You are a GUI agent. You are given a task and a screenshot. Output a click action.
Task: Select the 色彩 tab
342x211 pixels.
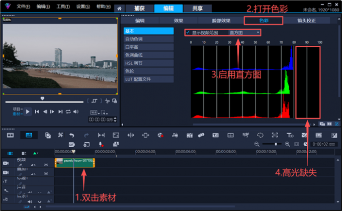(264, 21)
